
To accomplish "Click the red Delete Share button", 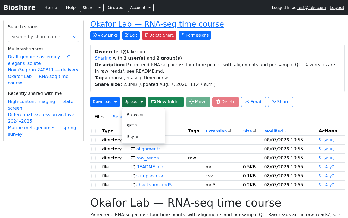I will coord(159,35).
